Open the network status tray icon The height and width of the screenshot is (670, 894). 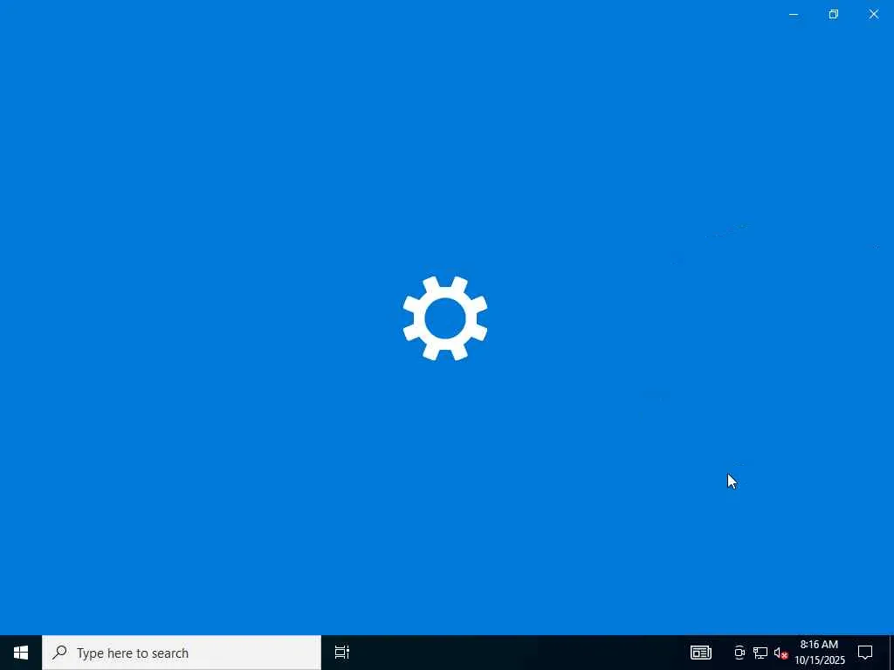[760, 653]
